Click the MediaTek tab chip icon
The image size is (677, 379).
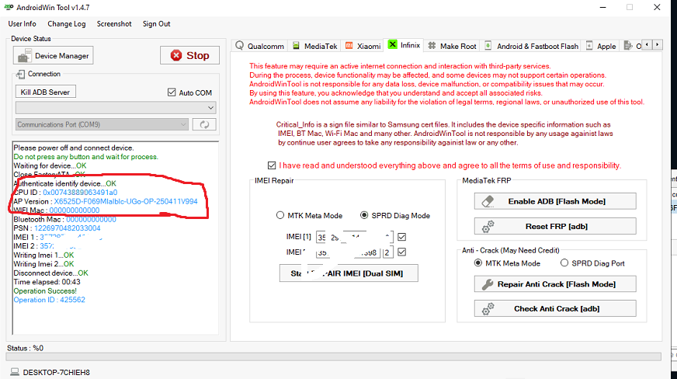(297, 45)
